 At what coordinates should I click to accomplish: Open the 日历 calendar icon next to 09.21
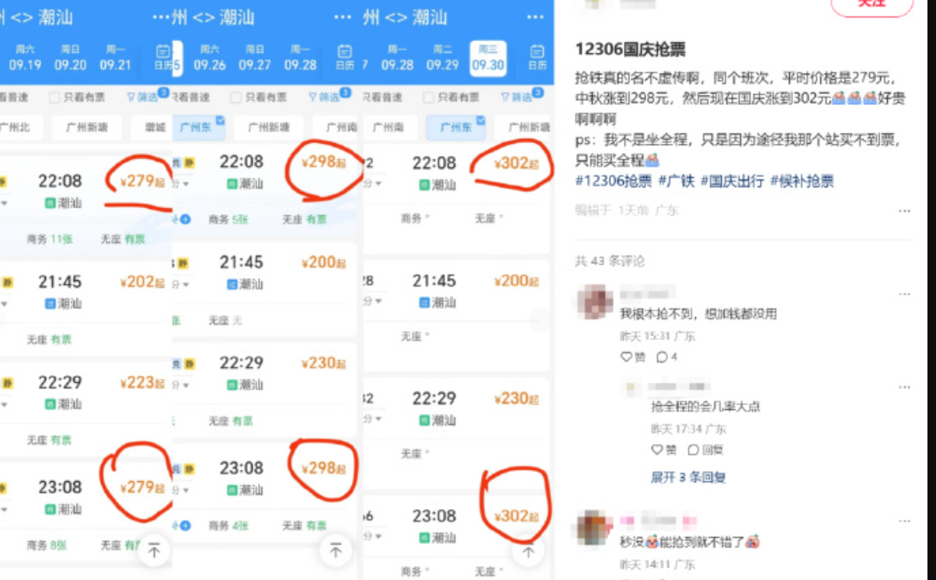[163, 57]
